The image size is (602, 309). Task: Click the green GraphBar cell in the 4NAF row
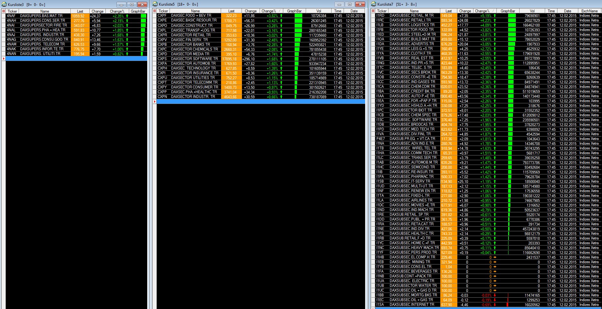pos(143,16)
